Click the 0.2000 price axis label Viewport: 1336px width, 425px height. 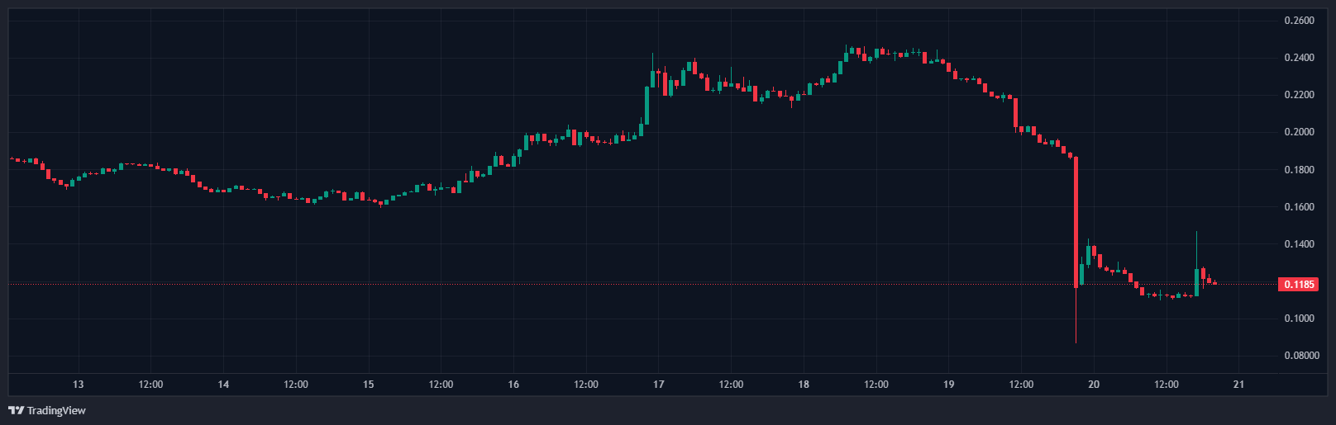coord(1299,132)
